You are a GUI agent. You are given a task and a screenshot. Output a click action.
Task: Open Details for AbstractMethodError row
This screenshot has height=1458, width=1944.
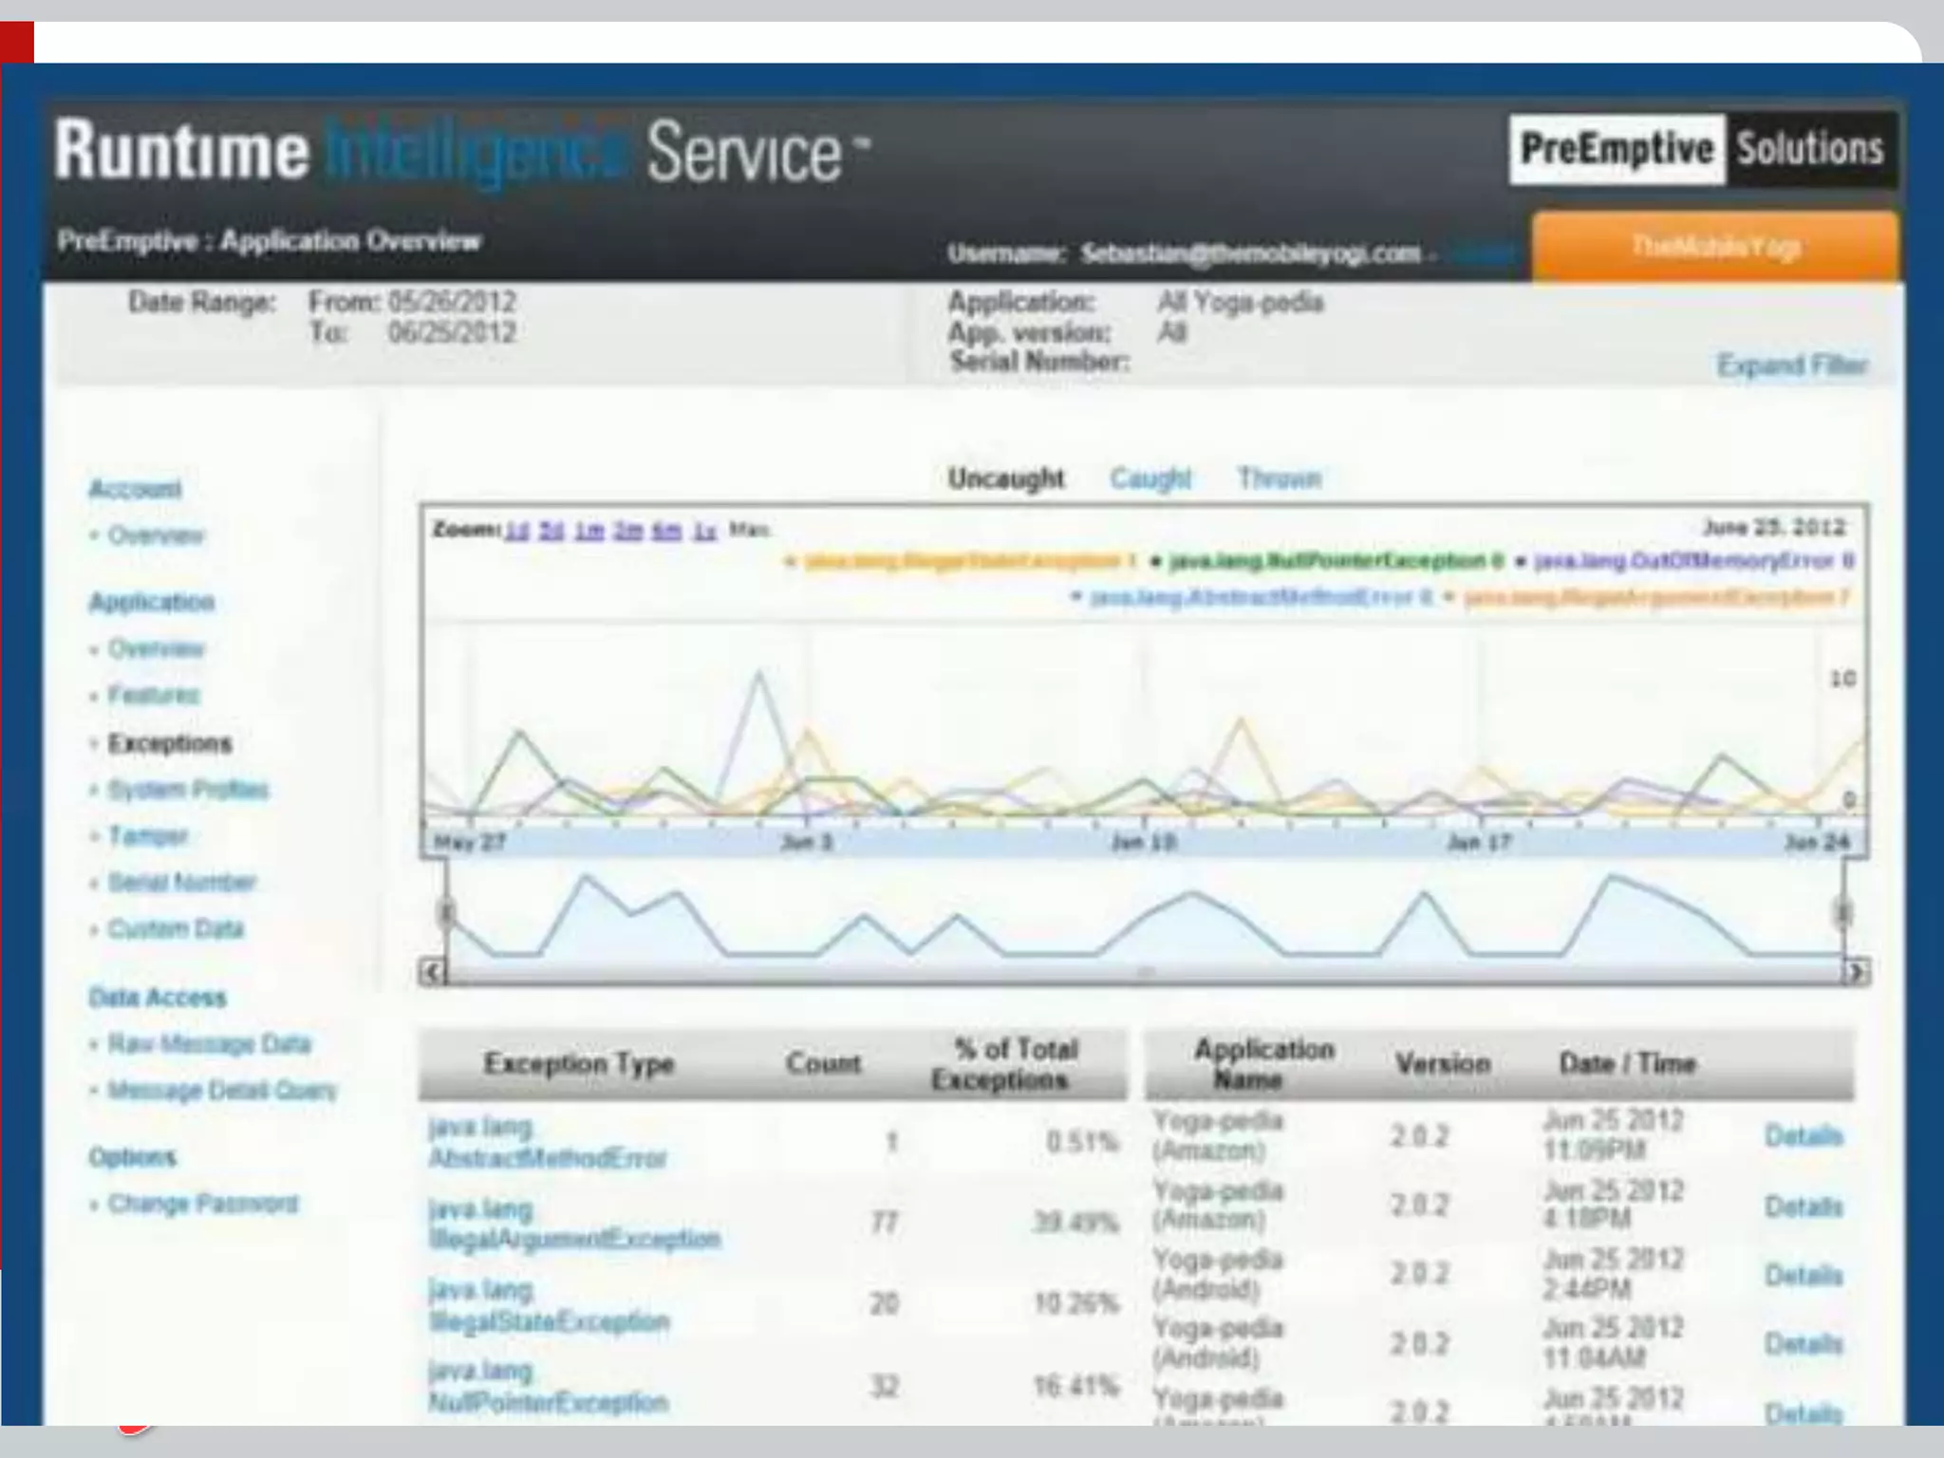tap(1803, 1135)
